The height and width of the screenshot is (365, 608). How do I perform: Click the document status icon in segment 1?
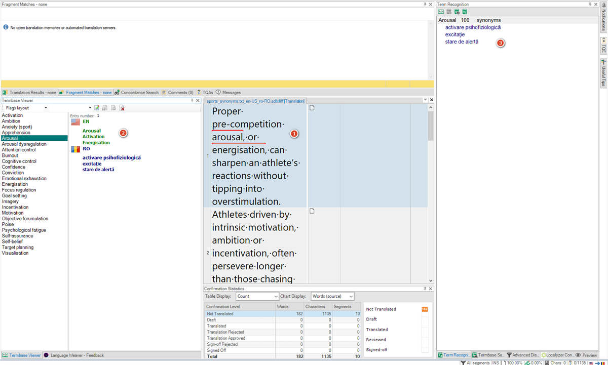[312, 107]
